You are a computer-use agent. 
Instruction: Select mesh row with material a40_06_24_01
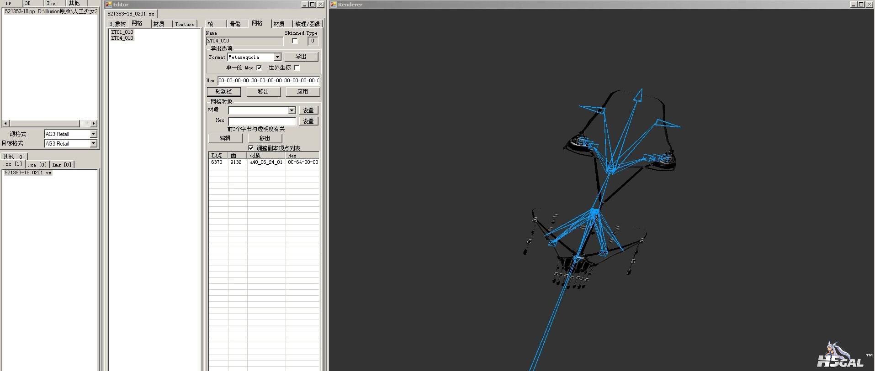[266, 162]
